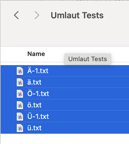Viewport: 129px width, 144px height.
Task: Sort by the Name column header
Action: [x=36, y=54]
